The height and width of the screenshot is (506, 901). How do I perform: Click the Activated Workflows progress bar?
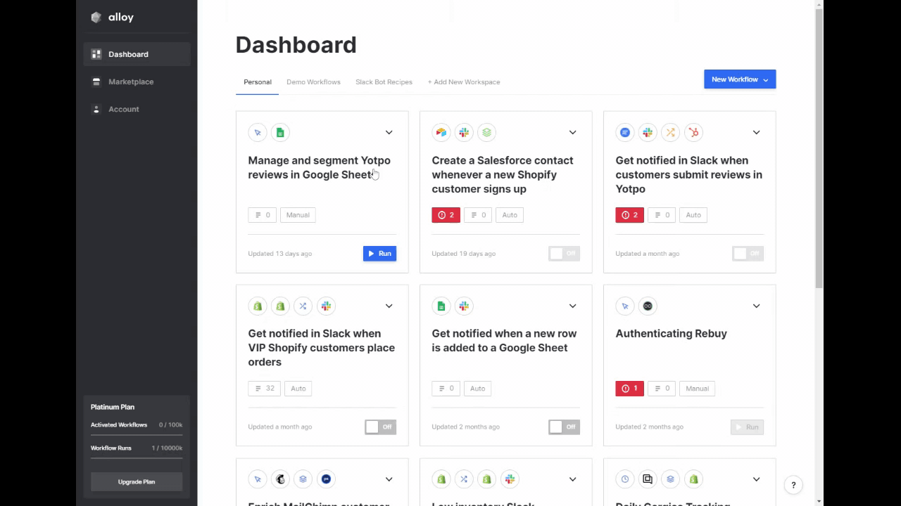tap(137, 435)
